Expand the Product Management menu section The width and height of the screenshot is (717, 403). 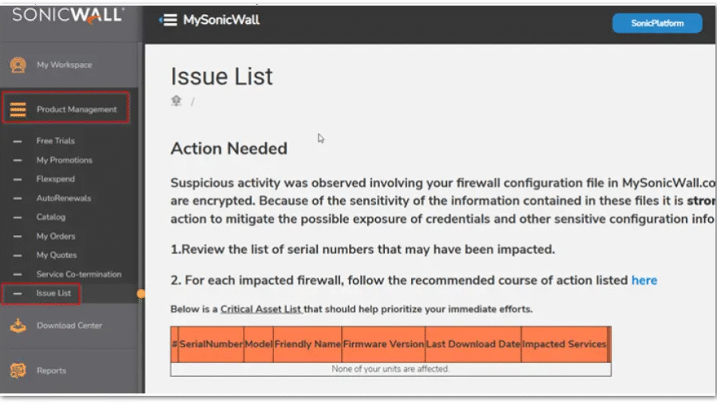pyautogui.click(x=76, y=110)
